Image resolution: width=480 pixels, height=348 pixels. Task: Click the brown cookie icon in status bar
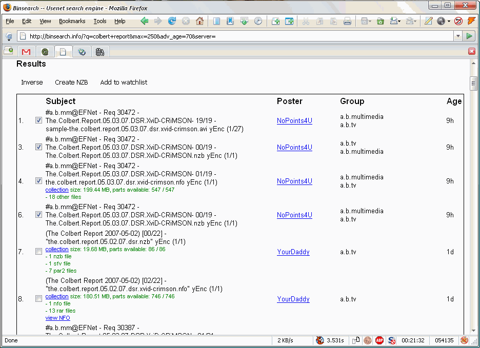point(368,340)
